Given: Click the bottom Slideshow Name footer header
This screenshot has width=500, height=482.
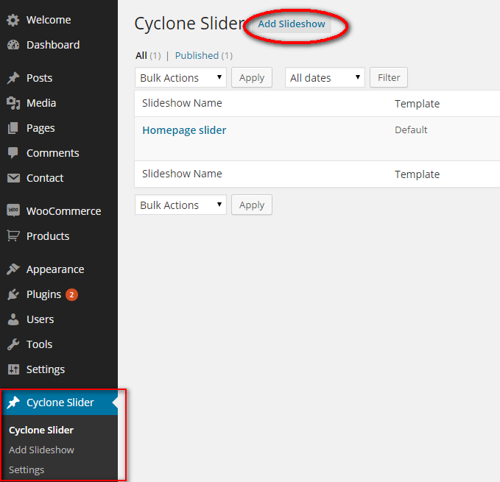Looking at the screenshot, I should pyautogui.click(x=182, y=174).
